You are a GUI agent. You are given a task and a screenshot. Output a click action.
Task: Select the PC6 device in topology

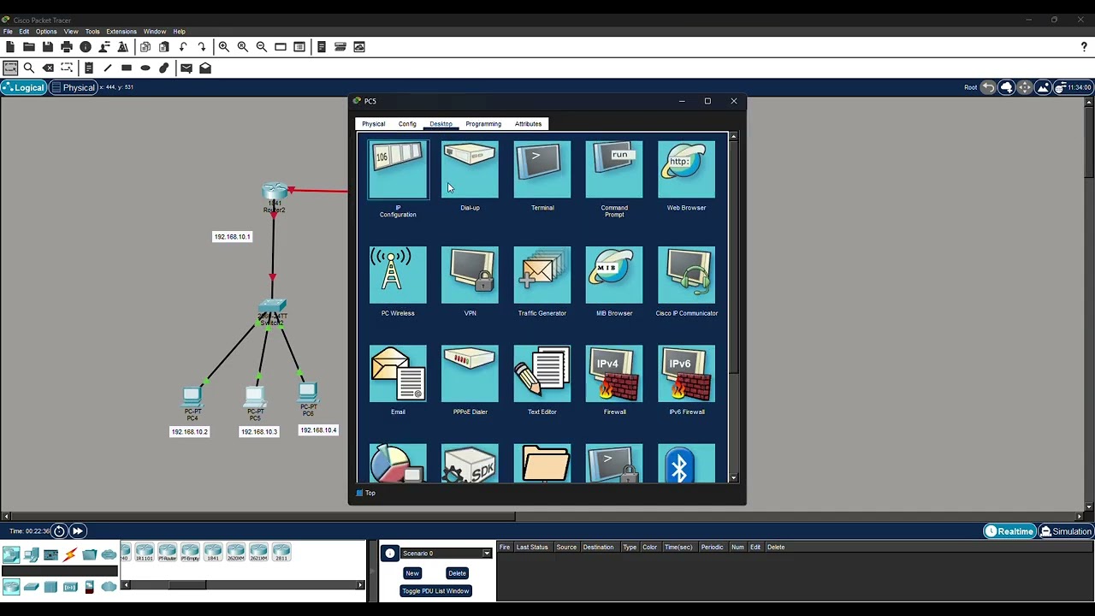(x=308, y=393)
